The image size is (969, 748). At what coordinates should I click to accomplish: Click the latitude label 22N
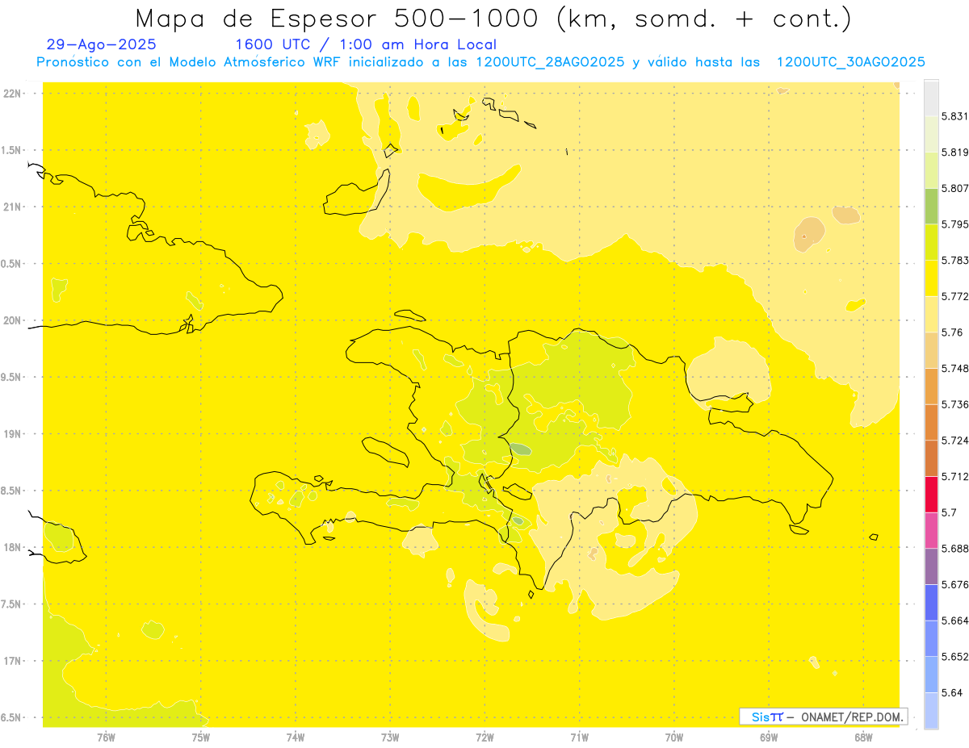(x=11, y=93)
